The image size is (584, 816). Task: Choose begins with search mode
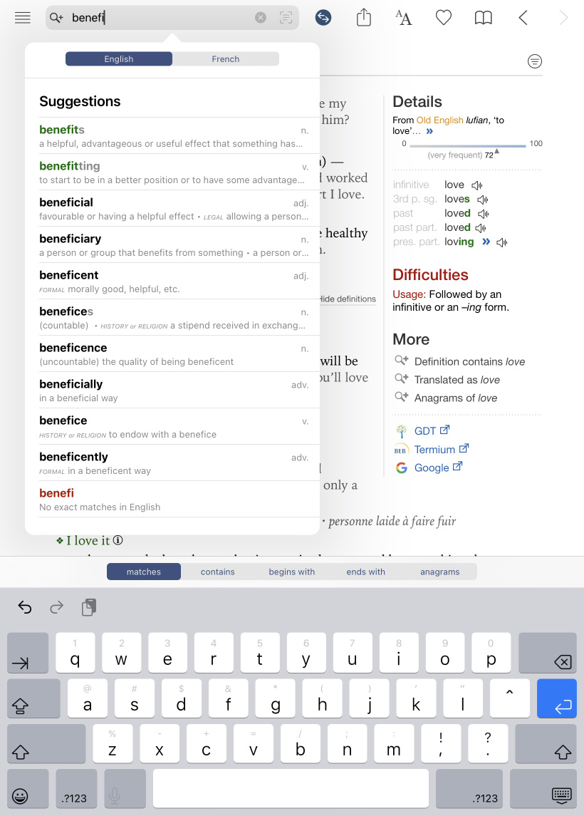292,572
